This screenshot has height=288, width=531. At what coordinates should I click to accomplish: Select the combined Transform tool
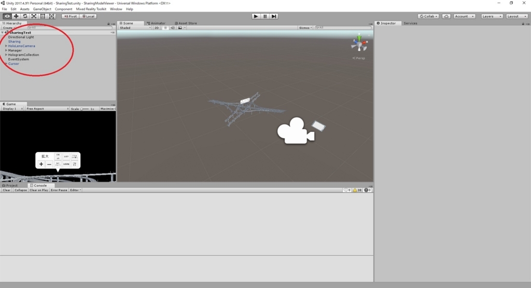click(x=51, y=16)
